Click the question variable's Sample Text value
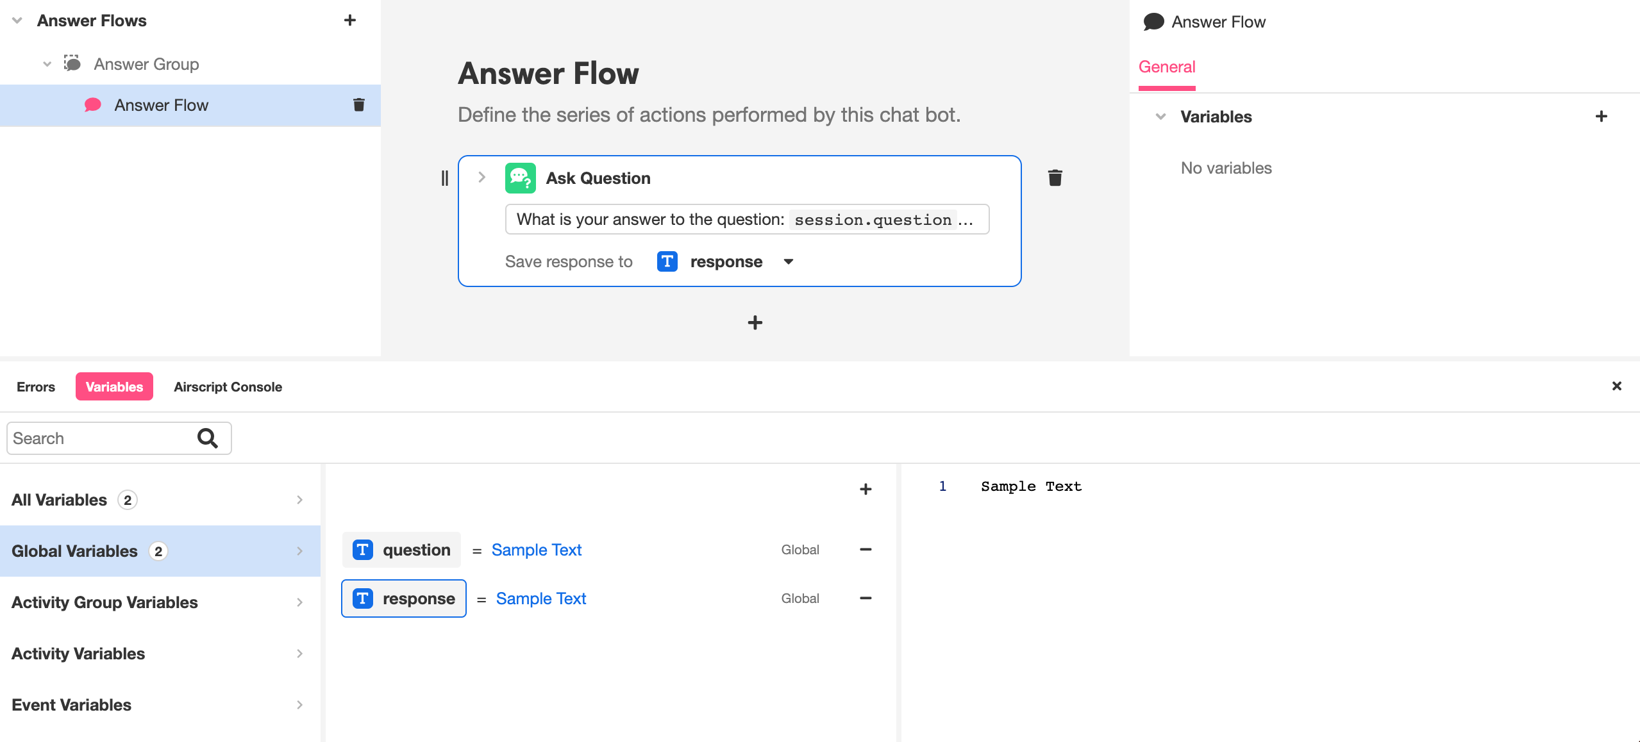 tap(536, 550)
